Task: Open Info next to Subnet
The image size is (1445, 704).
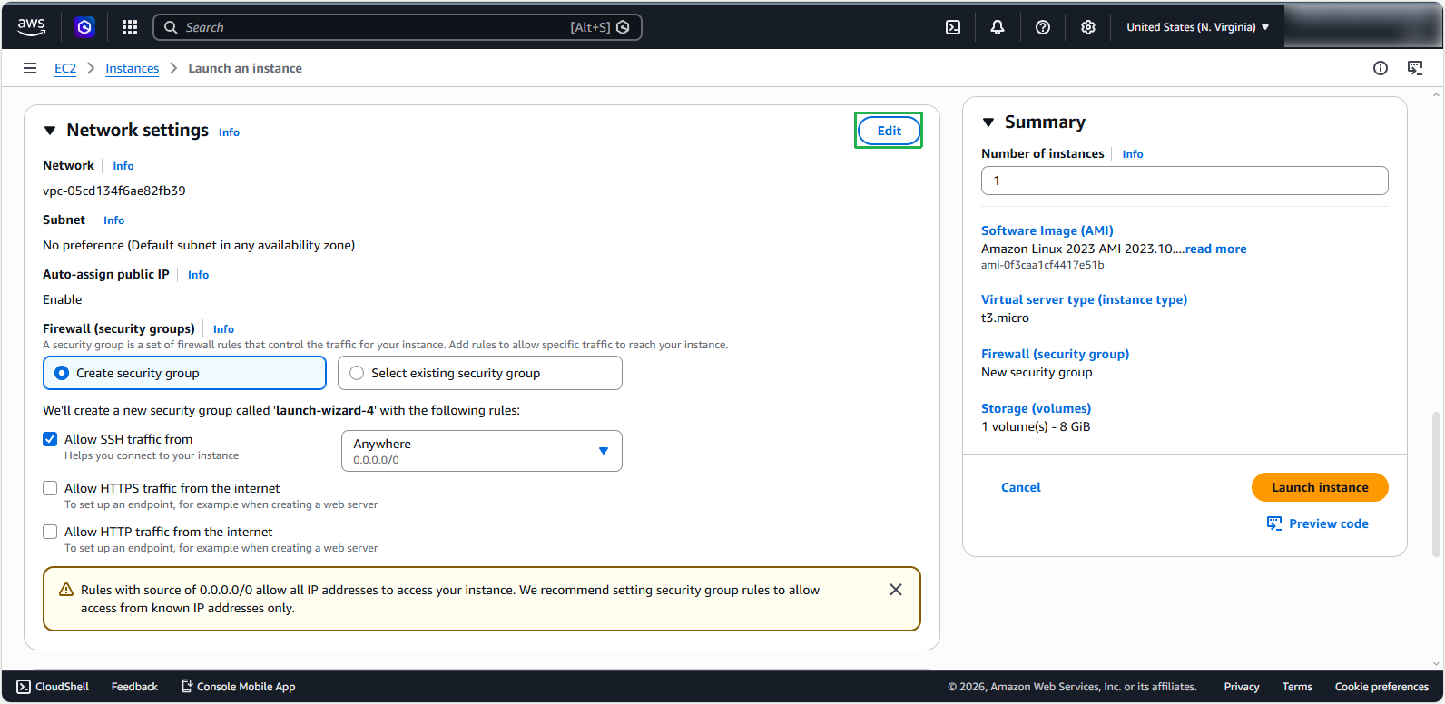Action: click(x=114, y=220)
